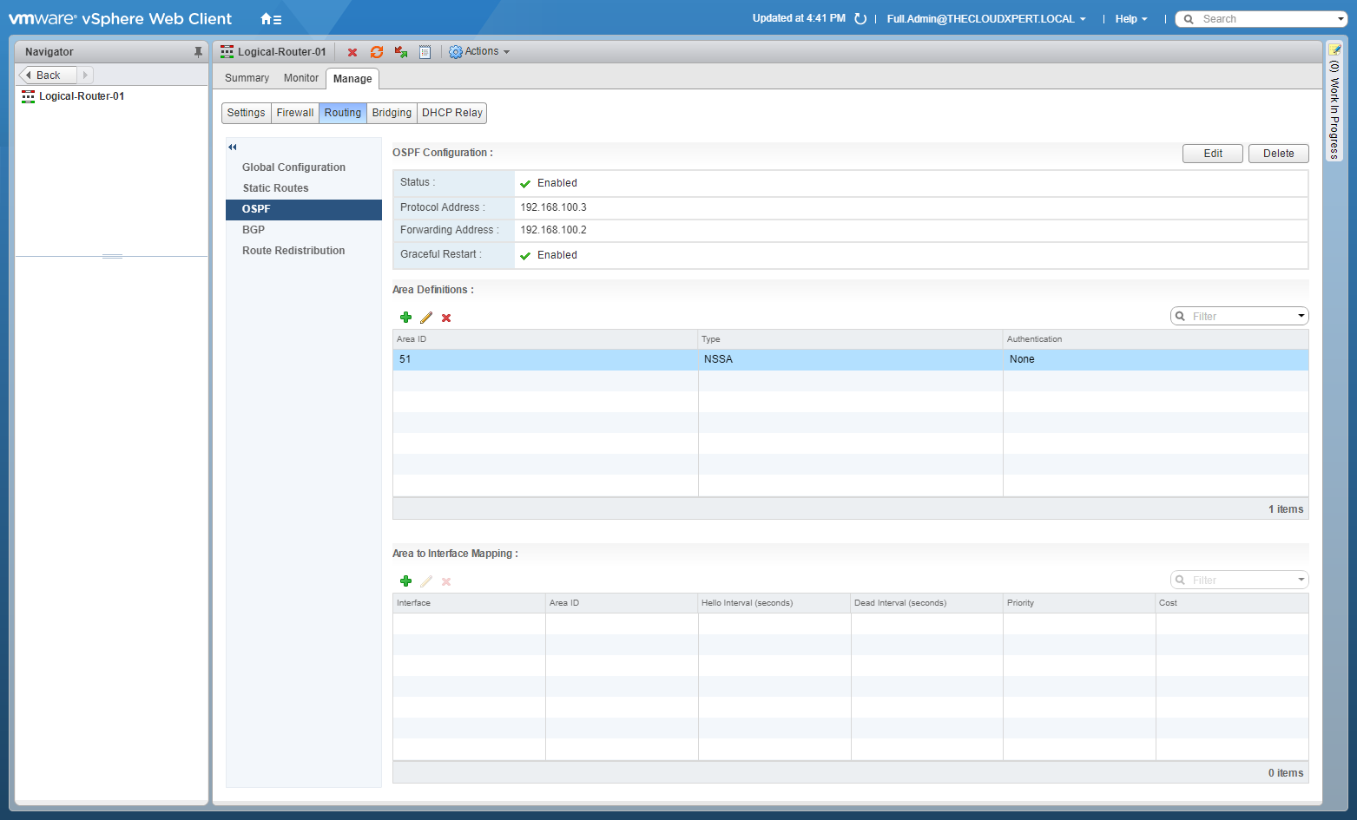Open the Firewall sub-tab
Viewport: 1357px width, 820px height.
tap(295, 113)
